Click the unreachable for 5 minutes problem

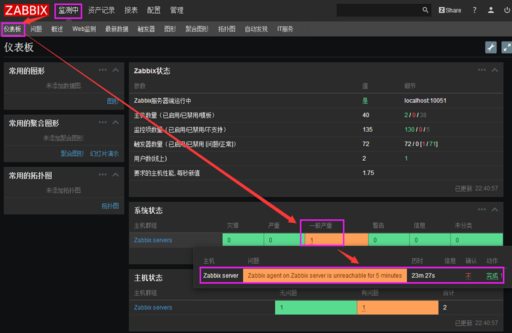tap(325, 276)
